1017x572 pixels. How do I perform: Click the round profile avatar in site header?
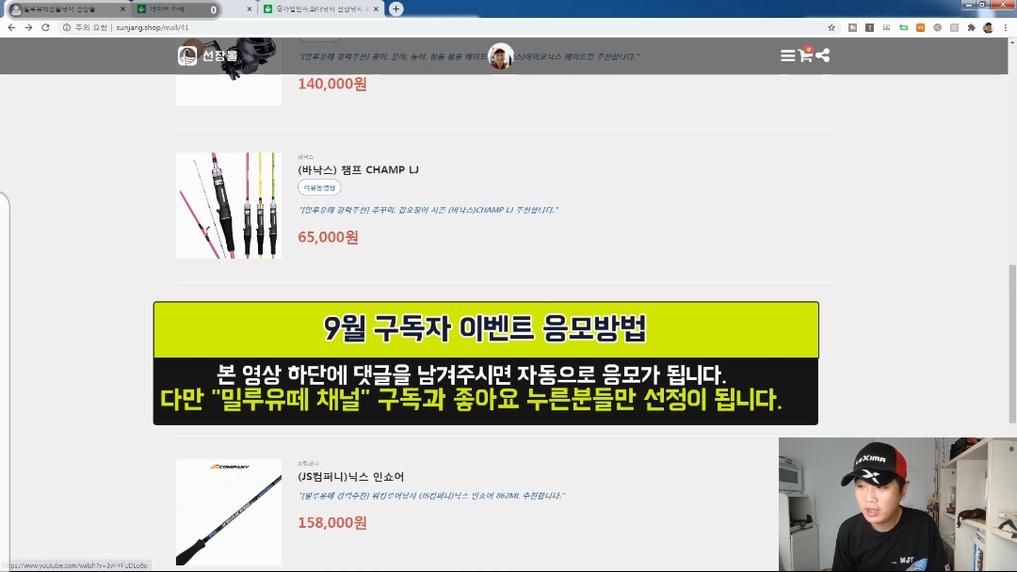coord(501,56)
